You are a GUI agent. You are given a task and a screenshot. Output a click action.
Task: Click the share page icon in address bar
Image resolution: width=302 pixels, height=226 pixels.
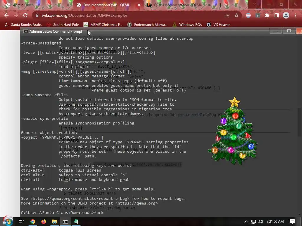pos(227,16)
